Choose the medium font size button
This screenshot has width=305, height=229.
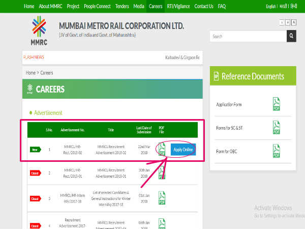coord(288,22)
